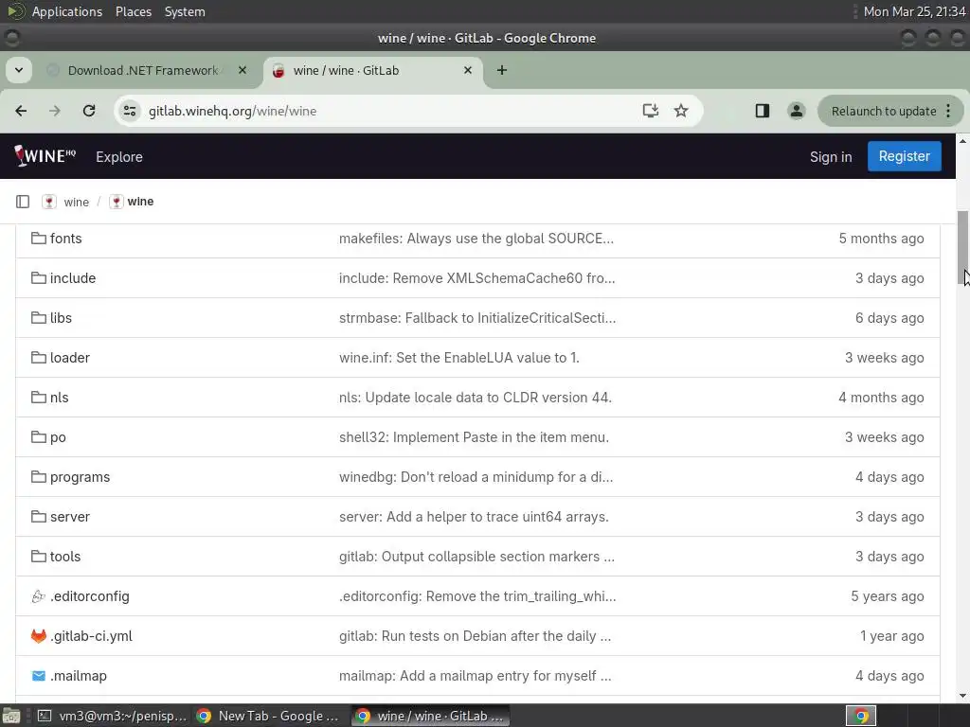Click the Register button
This screenshot has width=970, height=727.
pos(905,156)
